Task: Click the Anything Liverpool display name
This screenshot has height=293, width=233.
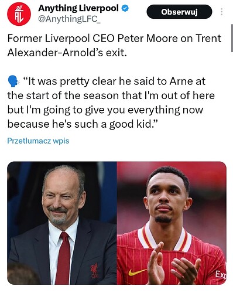Action: pos(78,8)
